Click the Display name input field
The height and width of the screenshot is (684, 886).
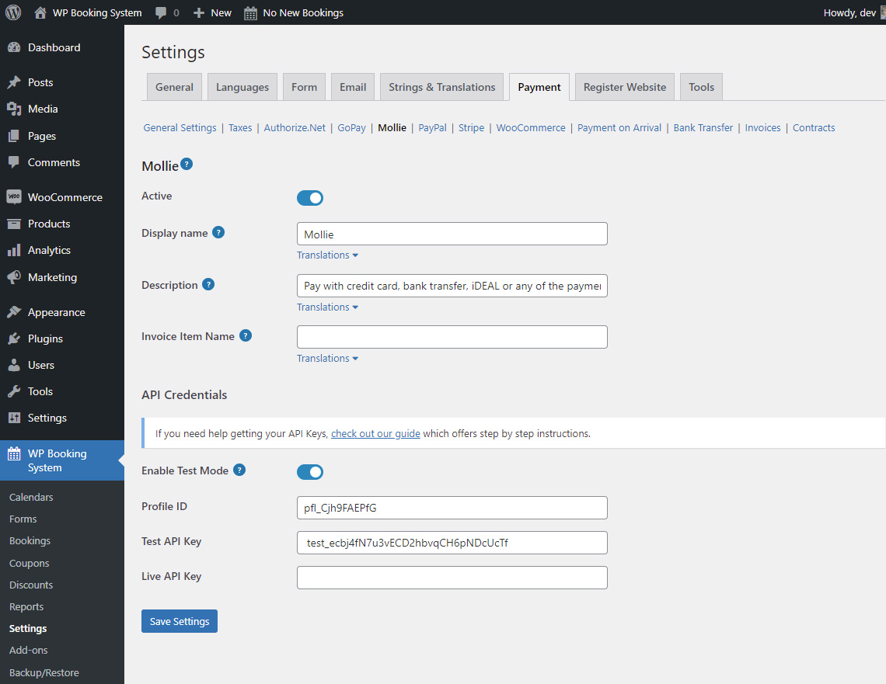452,234
